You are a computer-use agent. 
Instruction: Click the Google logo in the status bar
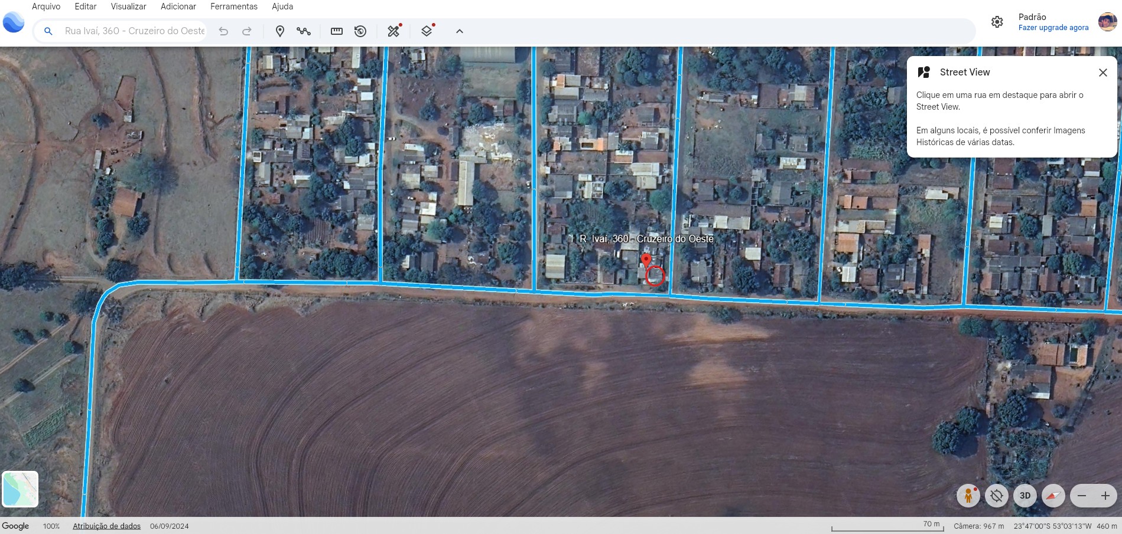15,526
